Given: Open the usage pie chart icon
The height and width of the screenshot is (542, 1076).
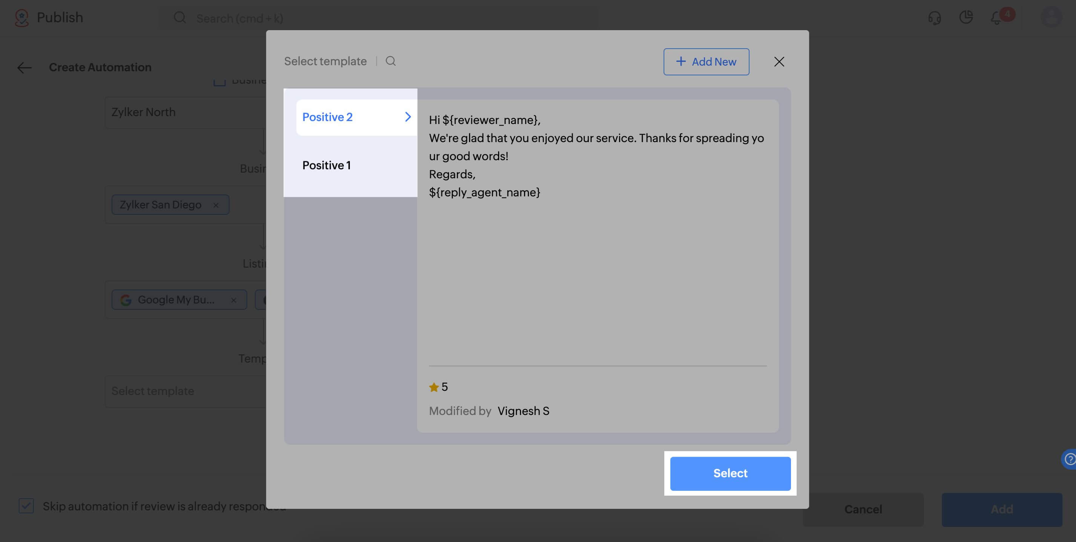Looking at the screenshot, I should [966, 17].
